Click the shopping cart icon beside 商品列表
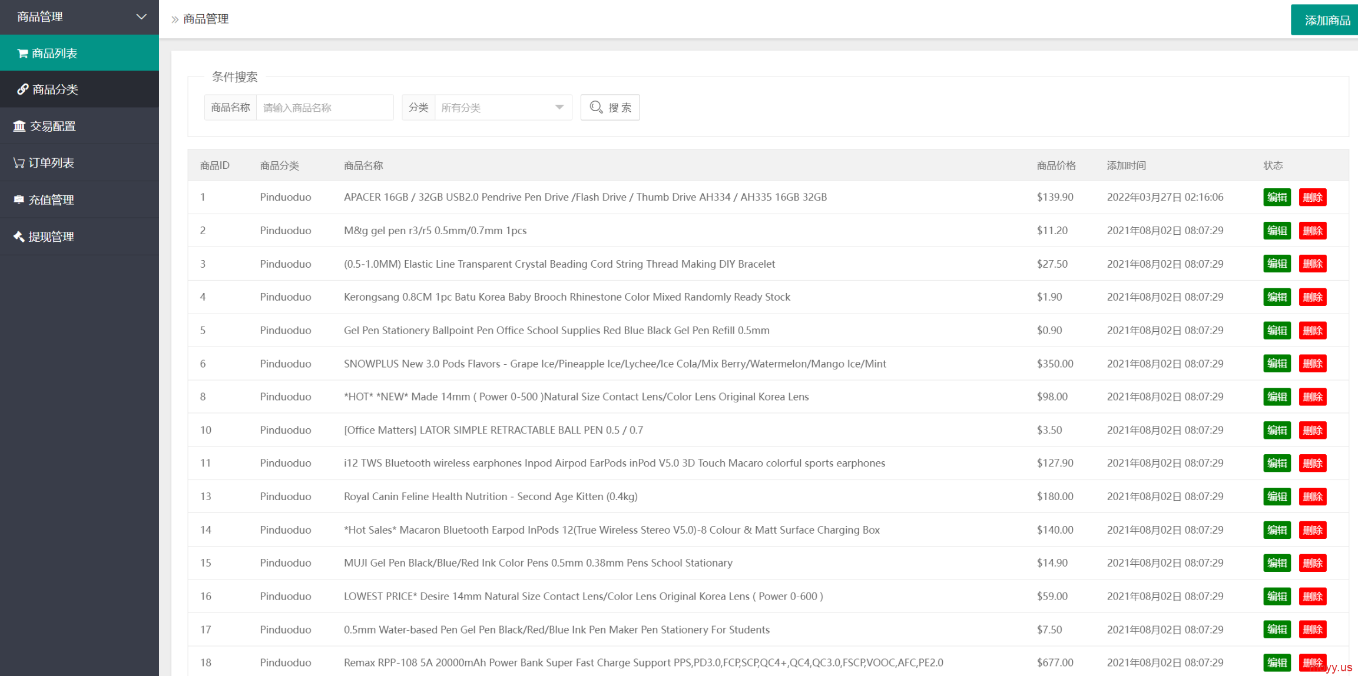Viewport: 1358px width, 676px height. click(x=22, y=54)
